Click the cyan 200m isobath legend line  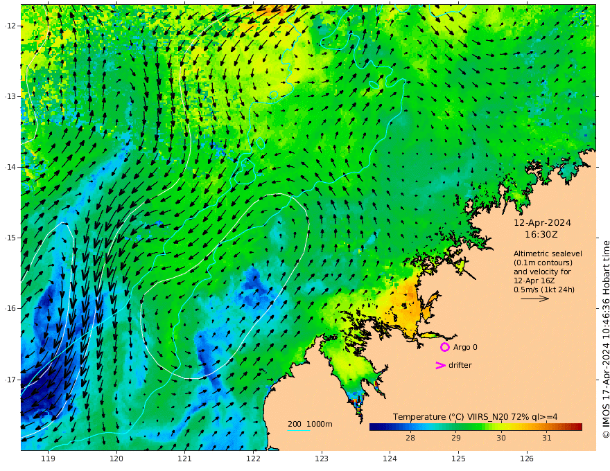point(299,430)
